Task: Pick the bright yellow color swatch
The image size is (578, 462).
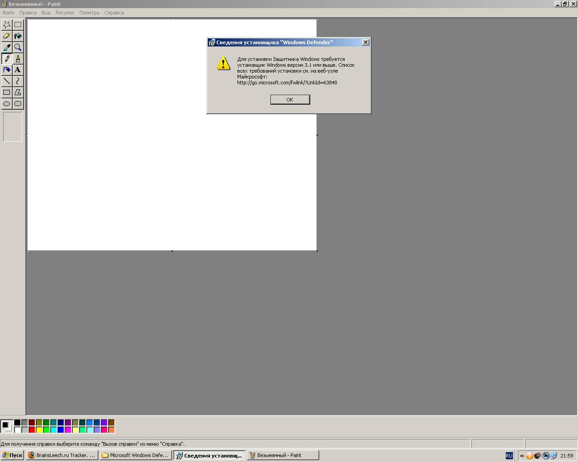Action: pyautogui.click(x=39, y=430)
